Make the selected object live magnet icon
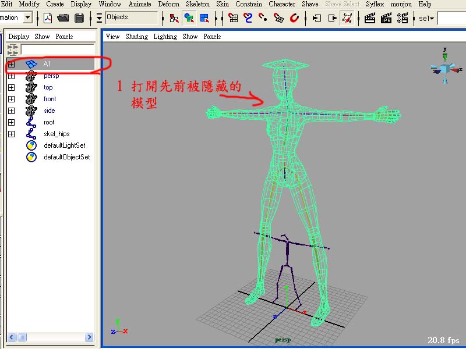The width and height of the screenshot is (466, 349). tap(294, 18)
